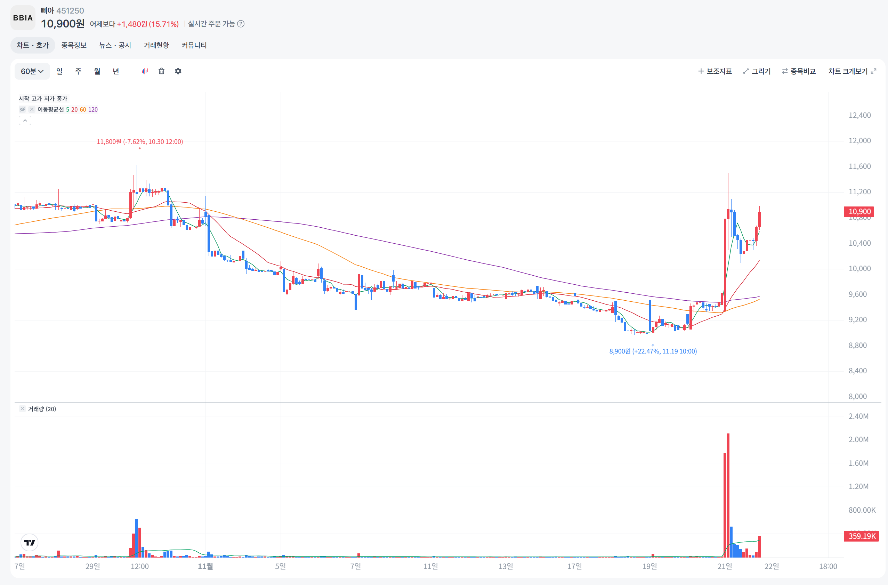Click the 10,900 current price label

click(859, 212)
